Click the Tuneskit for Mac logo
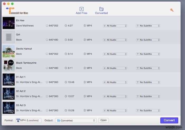This screenshot has height=130, width=185. [x=17, y=11]
